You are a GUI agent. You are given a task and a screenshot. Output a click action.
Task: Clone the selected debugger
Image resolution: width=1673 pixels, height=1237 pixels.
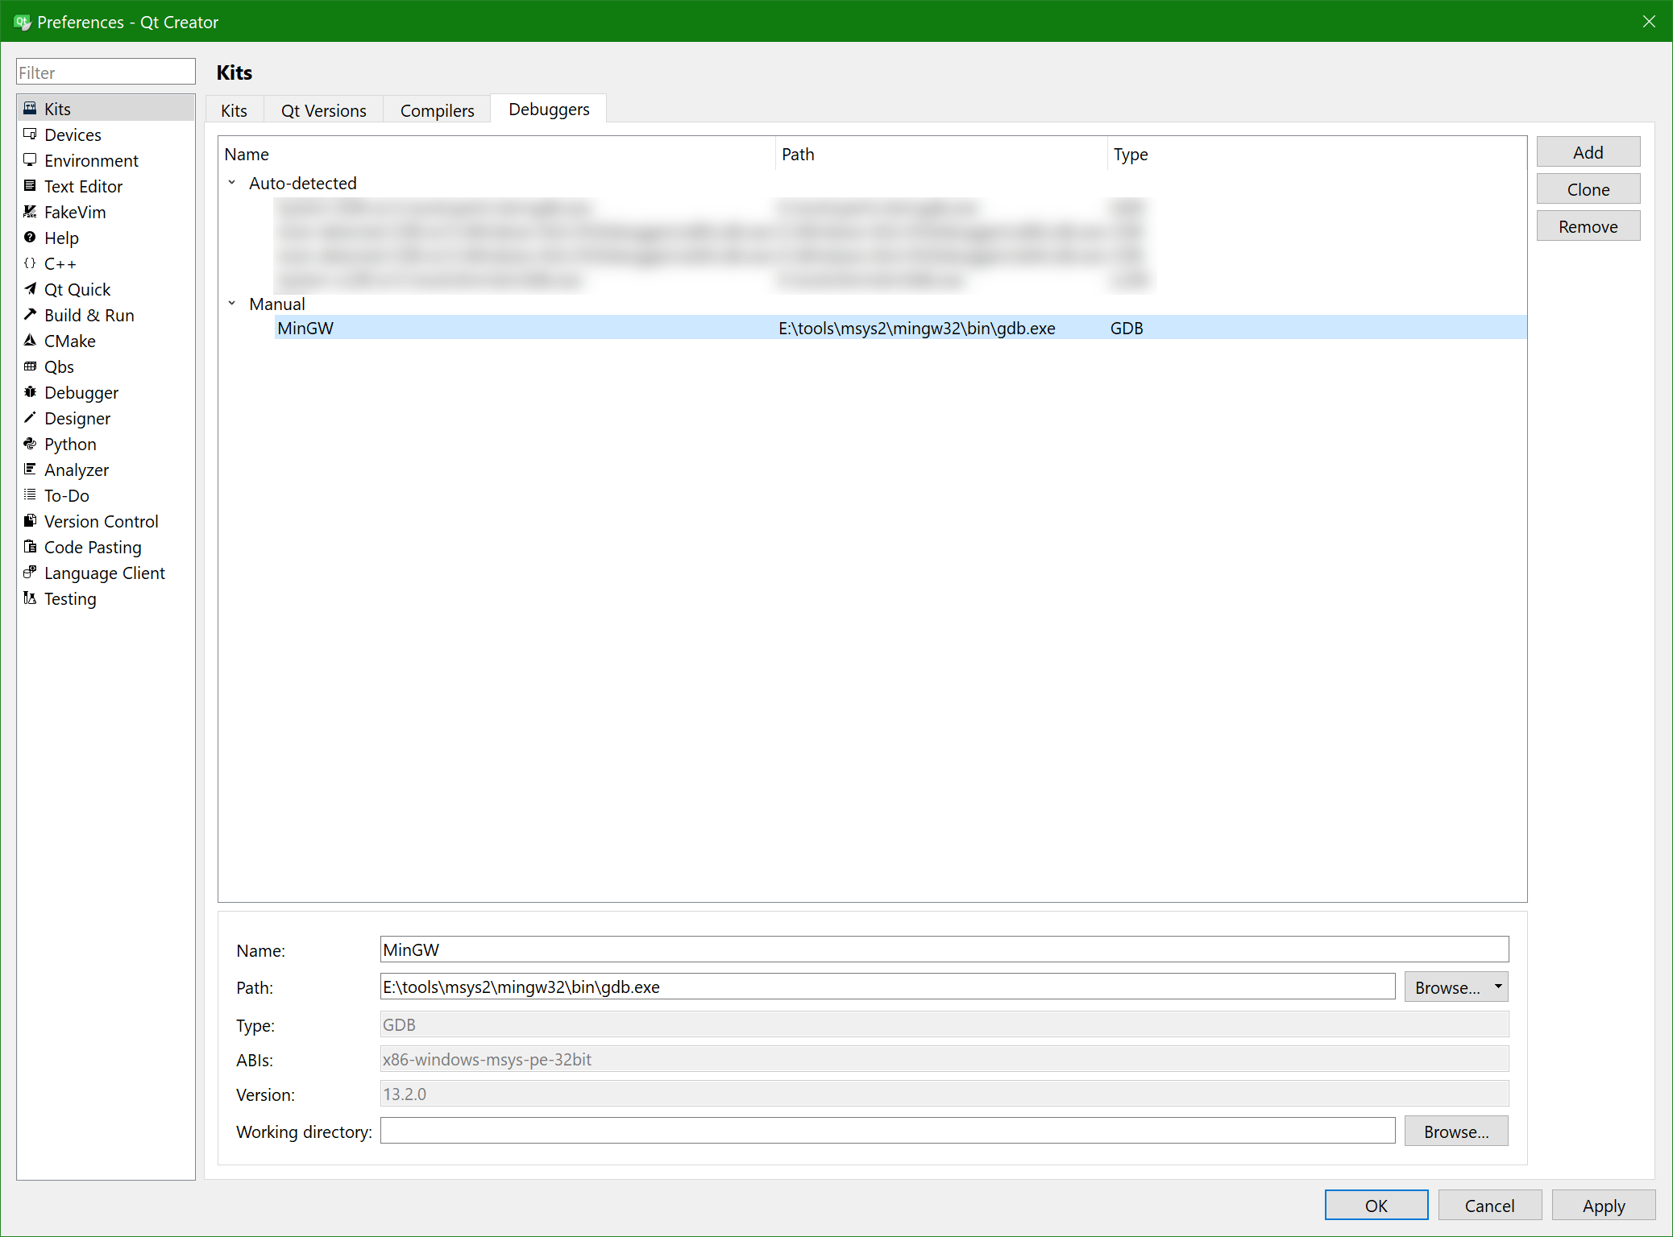1588,189
